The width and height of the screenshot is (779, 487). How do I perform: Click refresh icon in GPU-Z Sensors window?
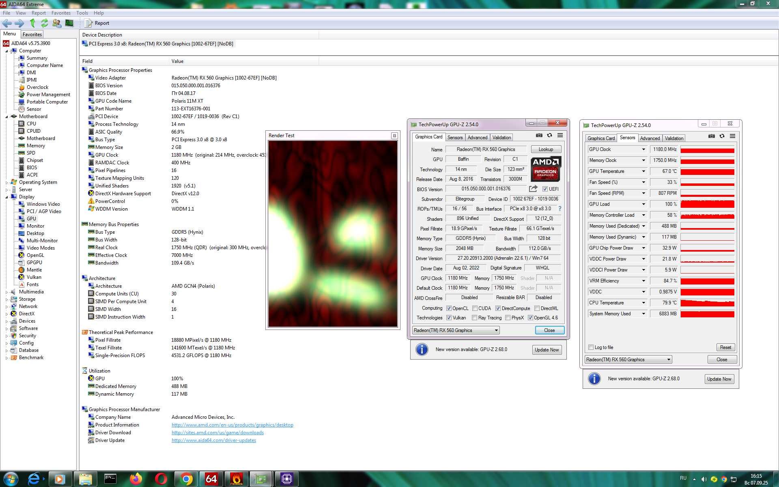click(x=722, y=136)
